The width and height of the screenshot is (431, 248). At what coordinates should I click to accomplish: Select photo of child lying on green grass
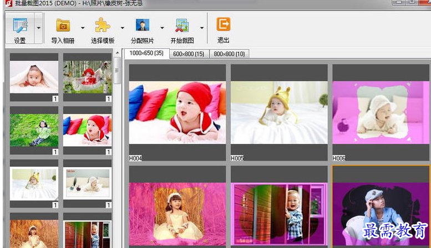click(x=34, y=130)
